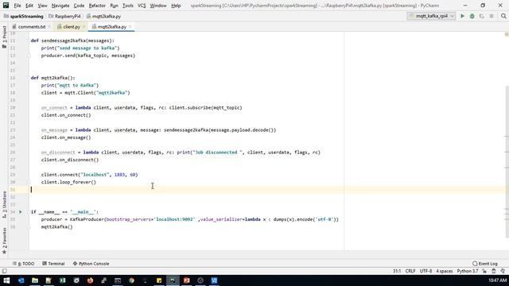The height and width of the screenshot is (286, 509).
Task: Open the Help menu
Action: pyautogui.click(x=176, y=6)
